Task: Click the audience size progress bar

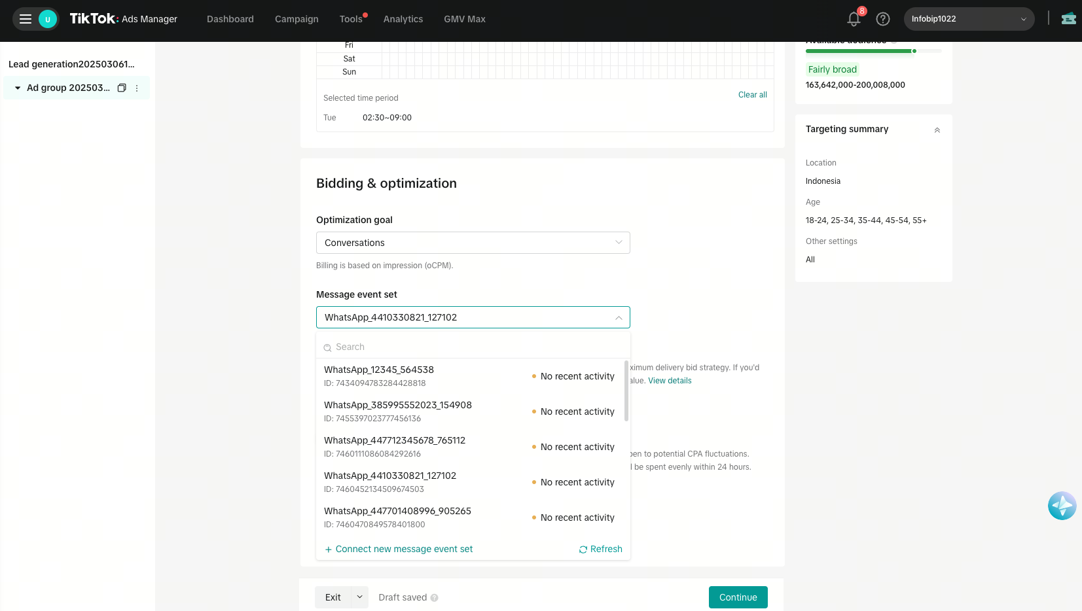Action: coord(873,51)
